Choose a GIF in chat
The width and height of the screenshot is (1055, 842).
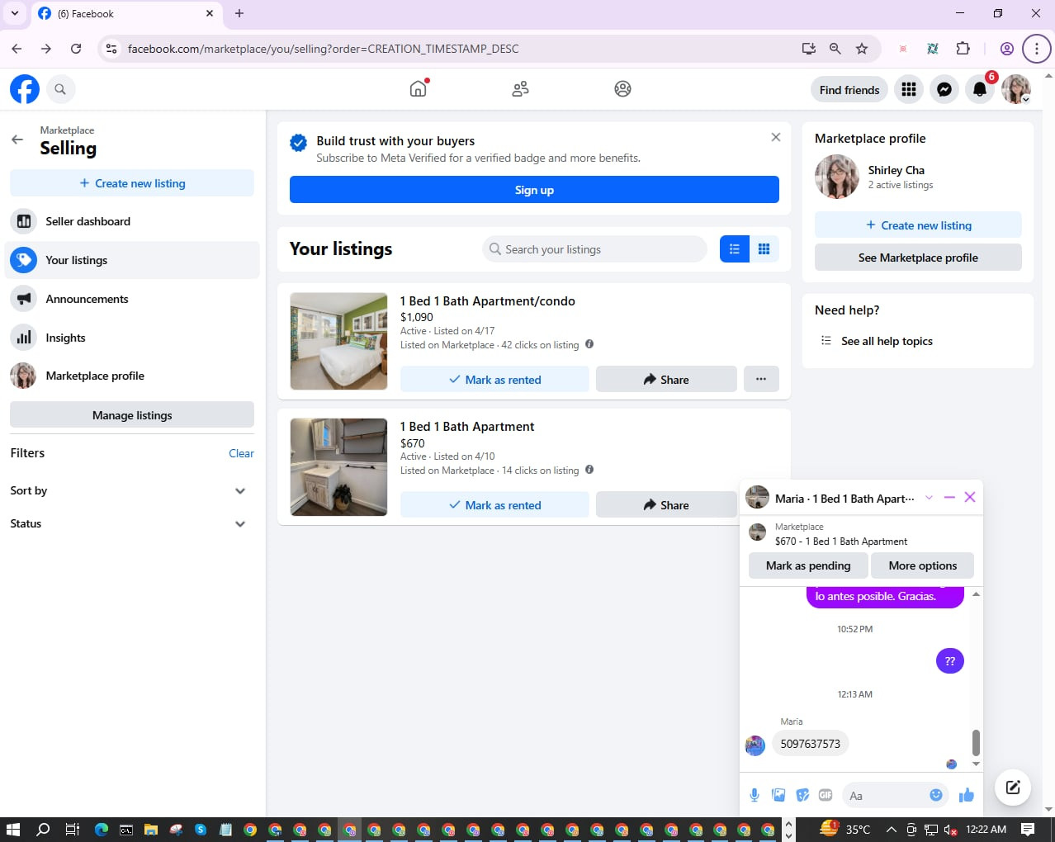click(x=826, y=795)
